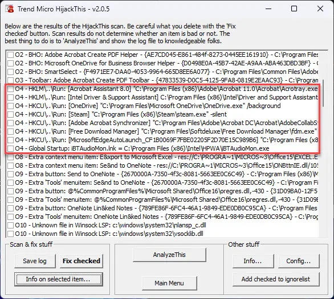Select the Adobe Acrobat Create PDF Toolbar row text
The height and width of the screenshot is (299, 334).
[x=166, y=80]
